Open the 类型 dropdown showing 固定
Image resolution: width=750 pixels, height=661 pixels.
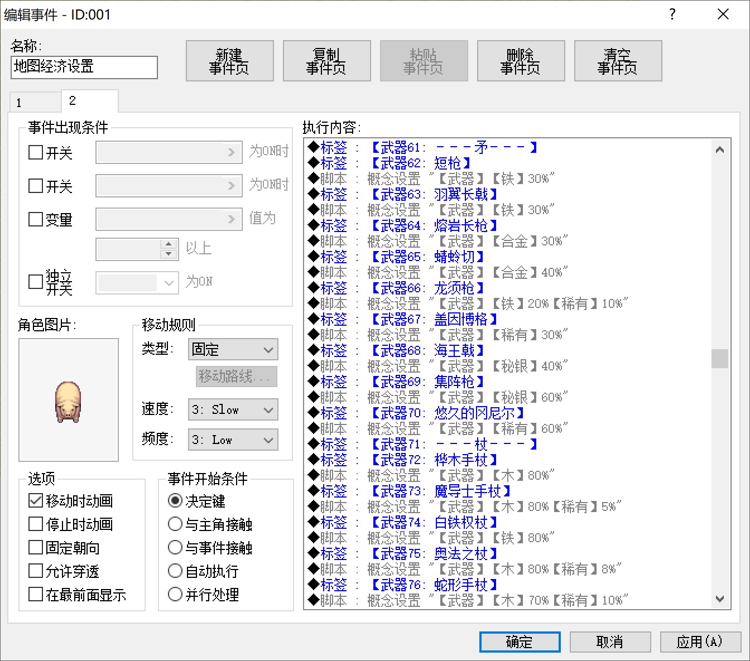coord(233,350)
